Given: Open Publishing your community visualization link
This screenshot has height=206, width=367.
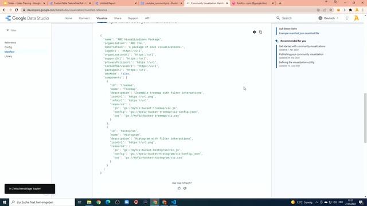Looking at the screenshot, I should (301, 54).
